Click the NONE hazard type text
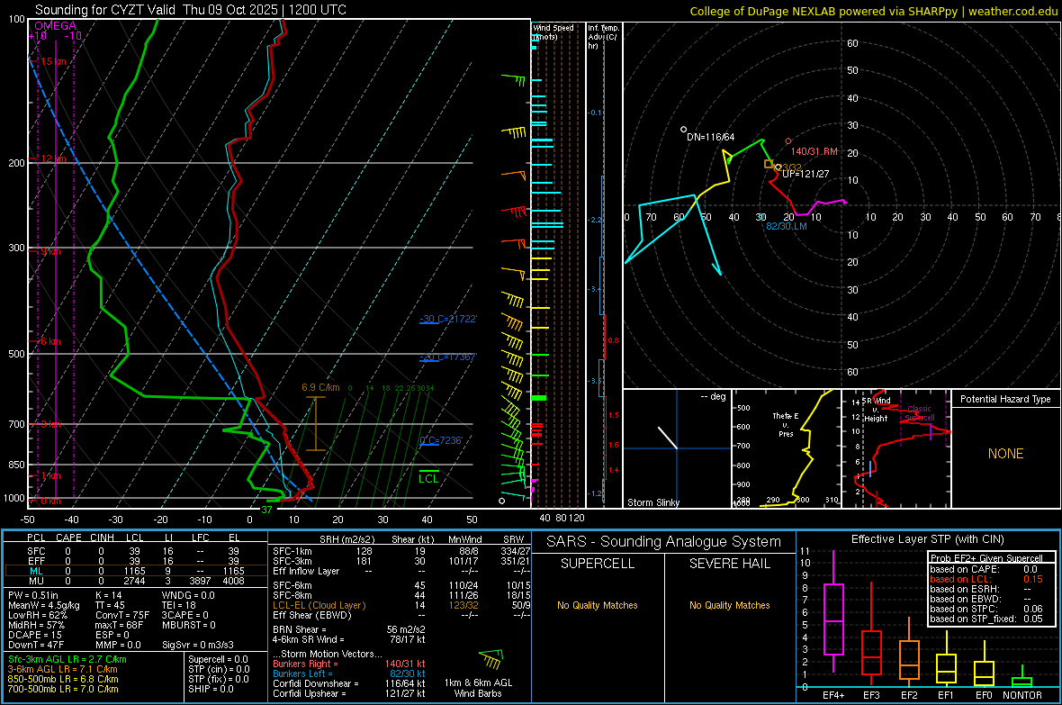 tap(1005, 454)
